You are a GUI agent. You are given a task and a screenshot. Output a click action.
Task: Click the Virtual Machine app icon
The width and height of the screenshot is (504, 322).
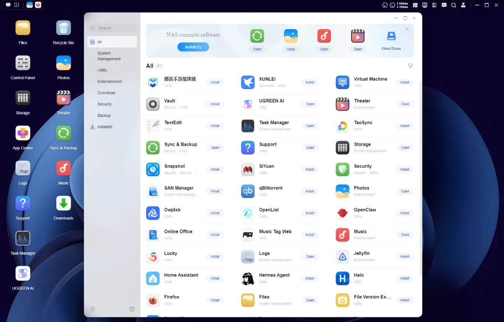pos(343,82)
